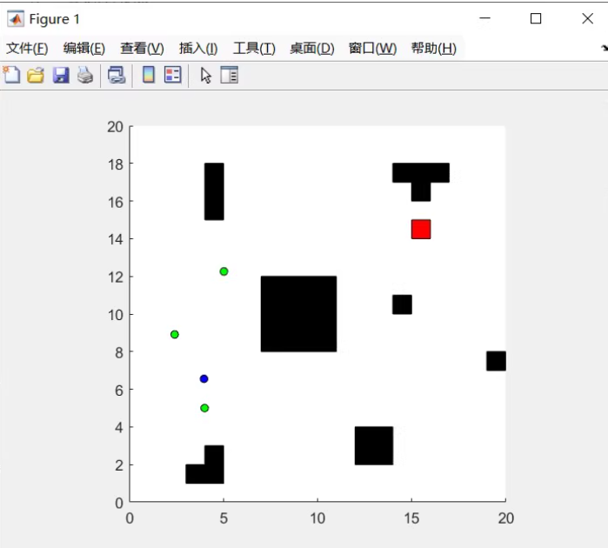Maximize the Figure 1 window
Image resolution: width=608 pixels, height=548 pixels.
pos(536,18)
